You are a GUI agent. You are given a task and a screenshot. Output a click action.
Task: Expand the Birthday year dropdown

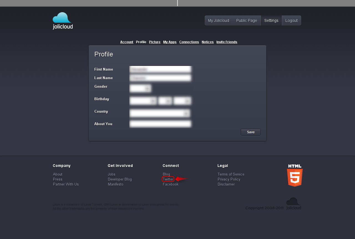(x=182, y=101)
